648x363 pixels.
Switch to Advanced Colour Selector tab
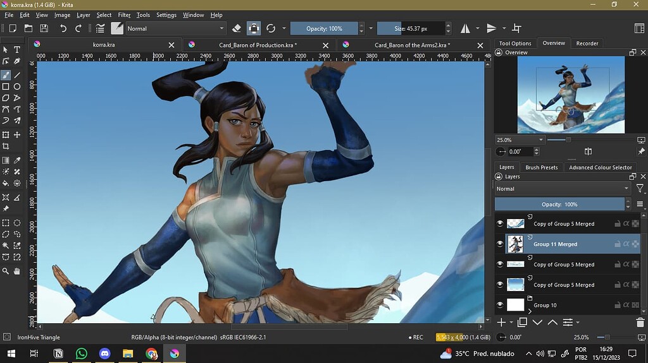[600, 167]
